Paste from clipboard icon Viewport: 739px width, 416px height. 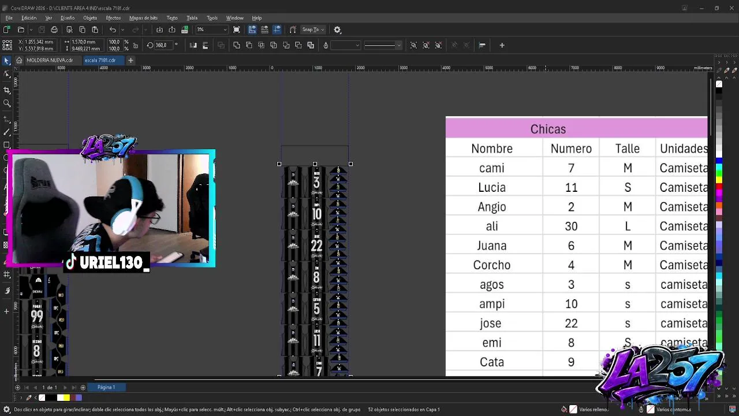95,29
